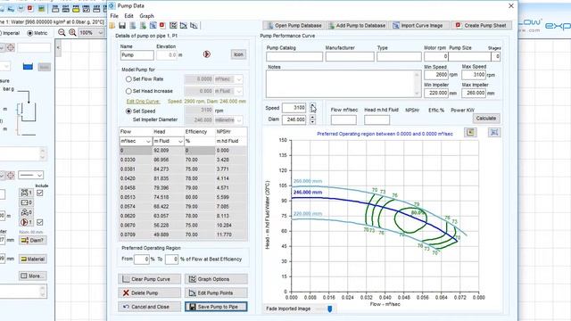Click the Delete Pump button
The width and height of the screenshot is (571, 321).
coord(149,293)
